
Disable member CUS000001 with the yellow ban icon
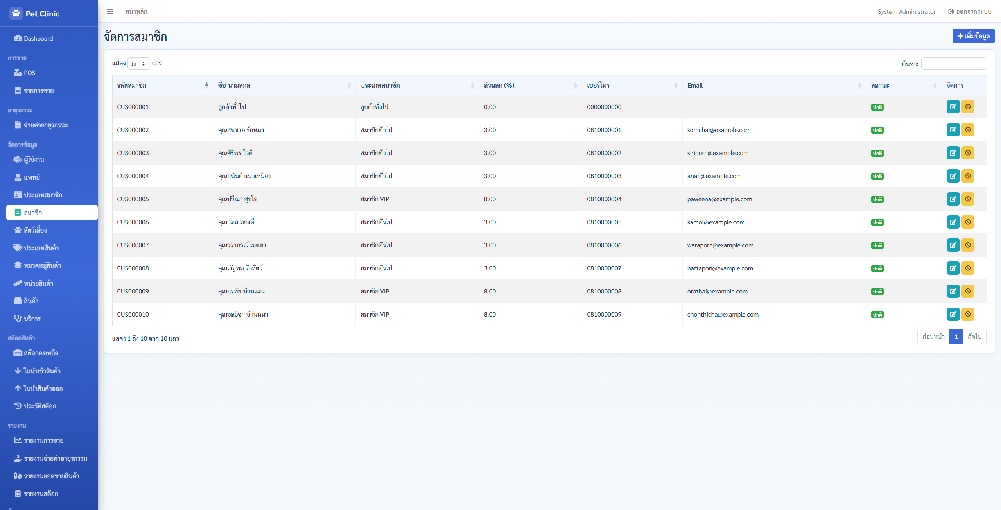(968, 107)
